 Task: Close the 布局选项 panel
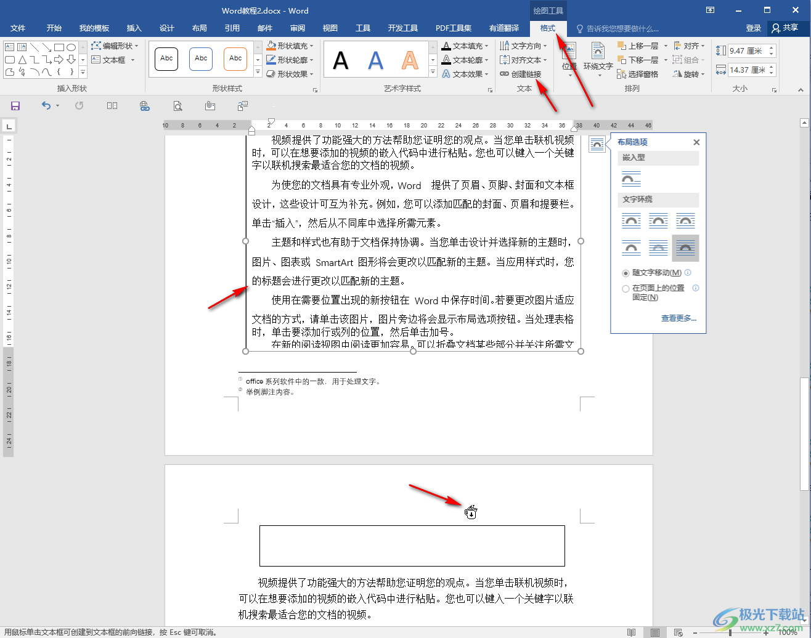(696, 142)
